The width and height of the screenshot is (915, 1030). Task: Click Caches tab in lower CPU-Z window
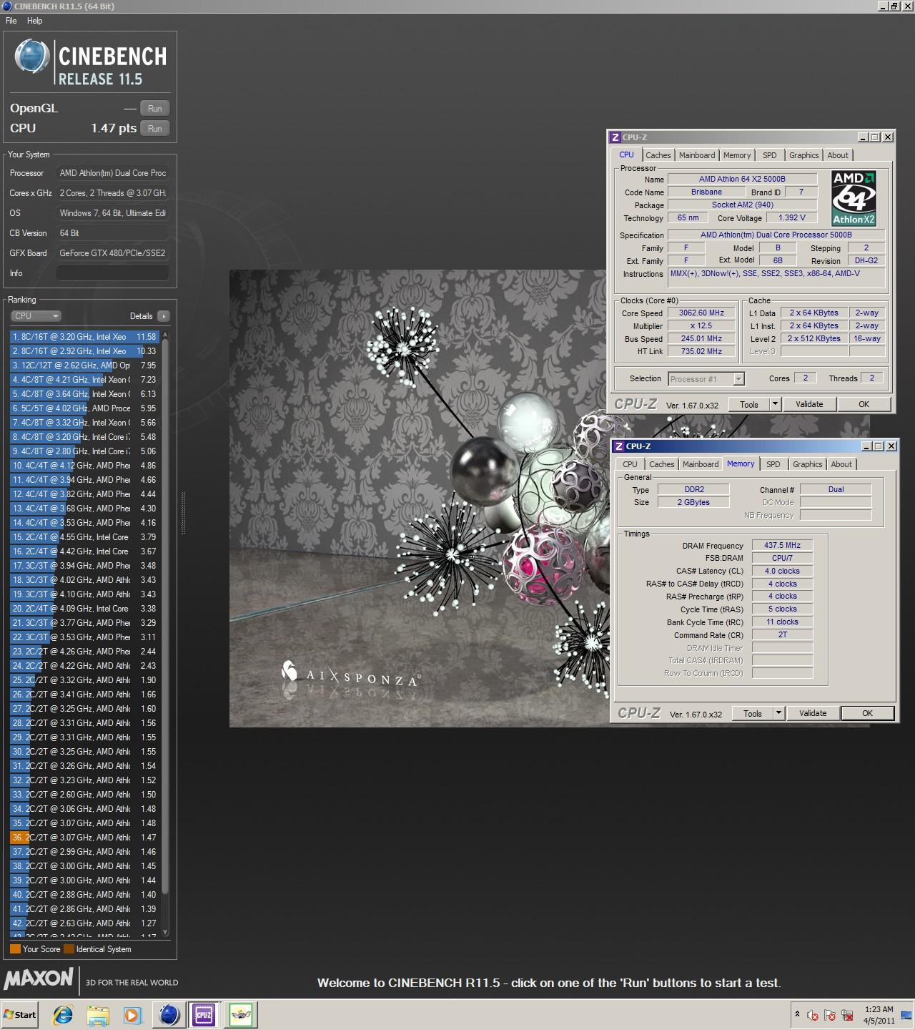[661, 464]
